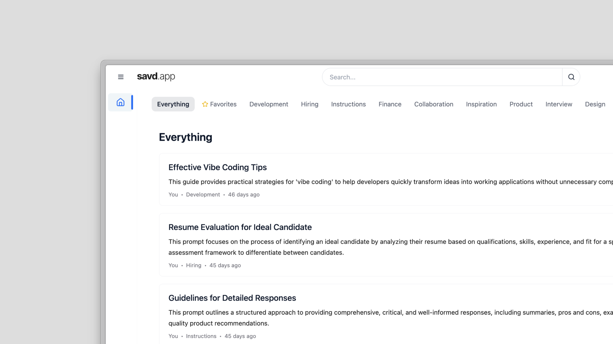The width and height of the screenshot is (613, 344).
Task: Open the hamburger navigation menu
Action: coord(121,77)
